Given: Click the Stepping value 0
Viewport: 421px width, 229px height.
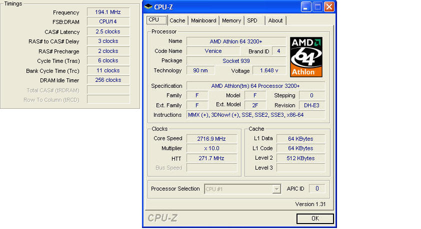Looking at the screenshot, I should pos(311,95).
